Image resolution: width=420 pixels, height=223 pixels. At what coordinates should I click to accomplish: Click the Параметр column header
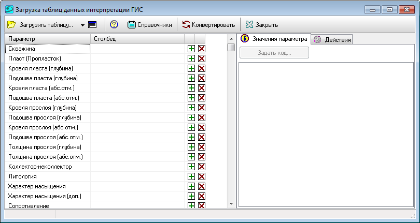(48, 39)
